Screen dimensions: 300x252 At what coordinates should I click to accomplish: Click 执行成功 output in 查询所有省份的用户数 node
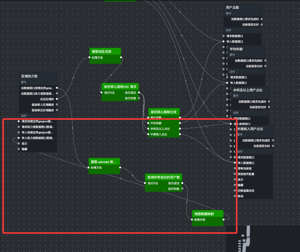coord(174,183)
